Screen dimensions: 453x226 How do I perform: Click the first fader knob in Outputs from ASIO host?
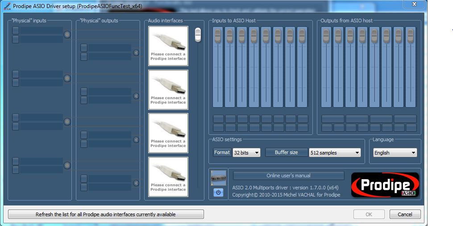326,36
